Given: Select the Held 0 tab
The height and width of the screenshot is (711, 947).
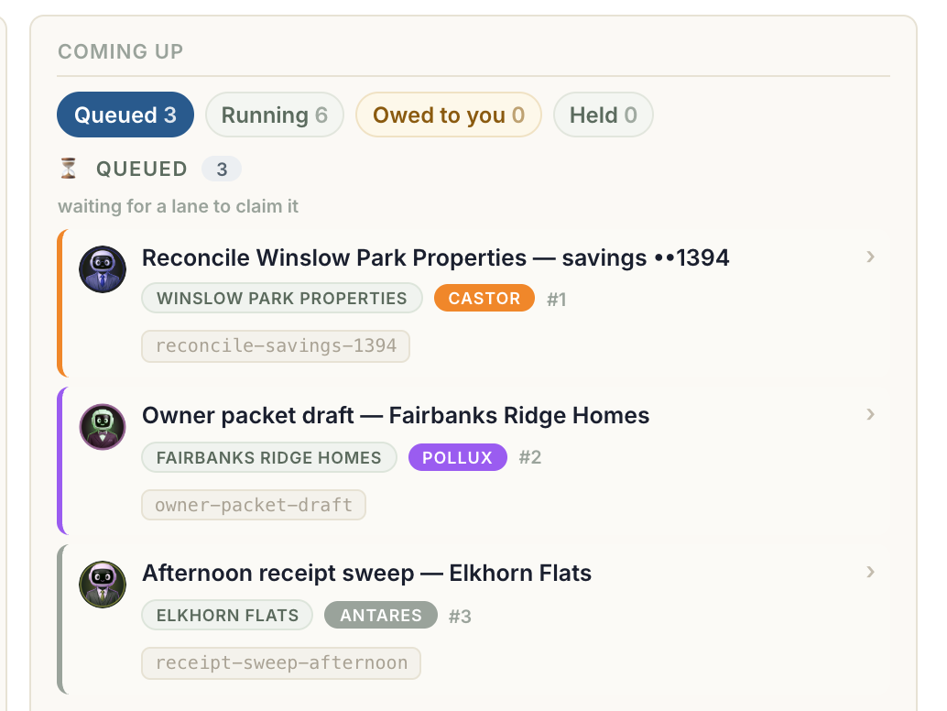Looking at the screenshot, I should click(604, 115).
